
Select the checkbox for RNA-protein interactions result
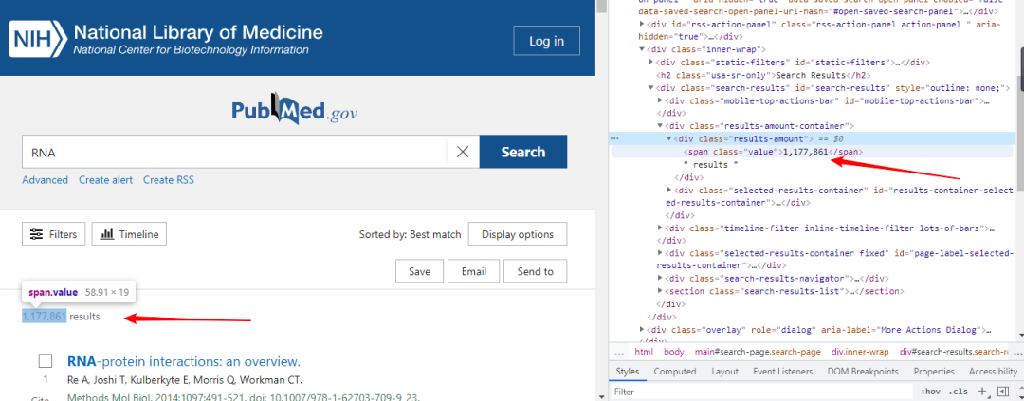[x=46, y=360]
